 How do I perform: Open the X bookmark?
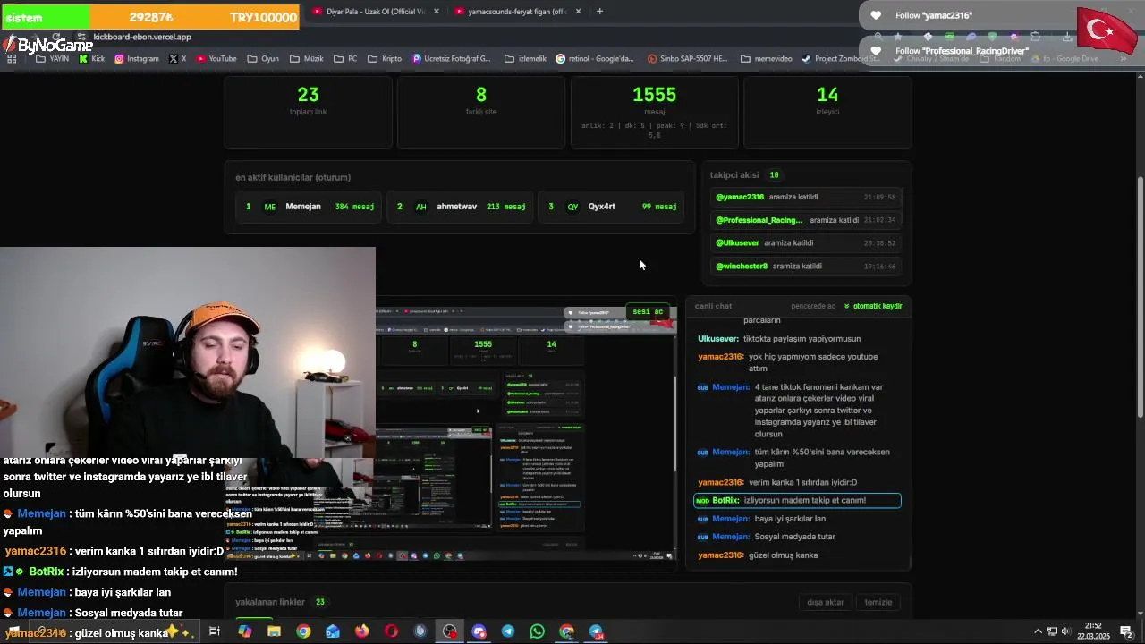click(178, 59)
